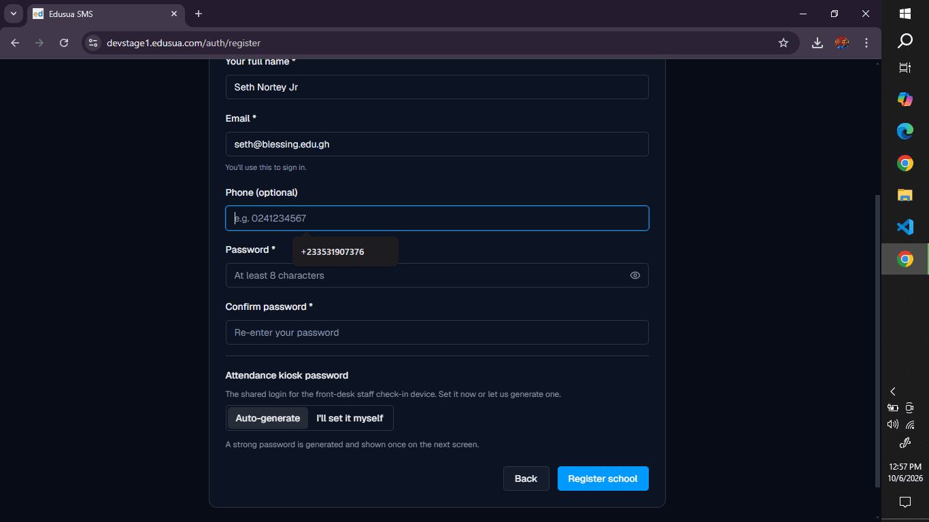The image size is (929, 522).
Task: Focus the Phone (optional) field
Action: 437,218
